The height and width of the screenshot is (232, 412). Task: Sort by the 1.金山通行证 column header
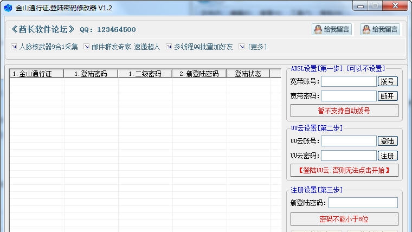point(36,74)
